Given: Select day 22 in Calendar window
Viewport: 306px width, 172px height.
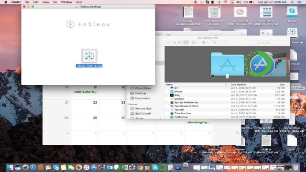Looking at the screenshot, I should (x=95, y=103).
